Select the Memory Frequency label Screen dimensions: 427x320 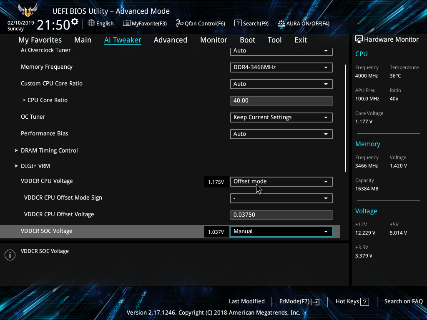click(47, 67)
